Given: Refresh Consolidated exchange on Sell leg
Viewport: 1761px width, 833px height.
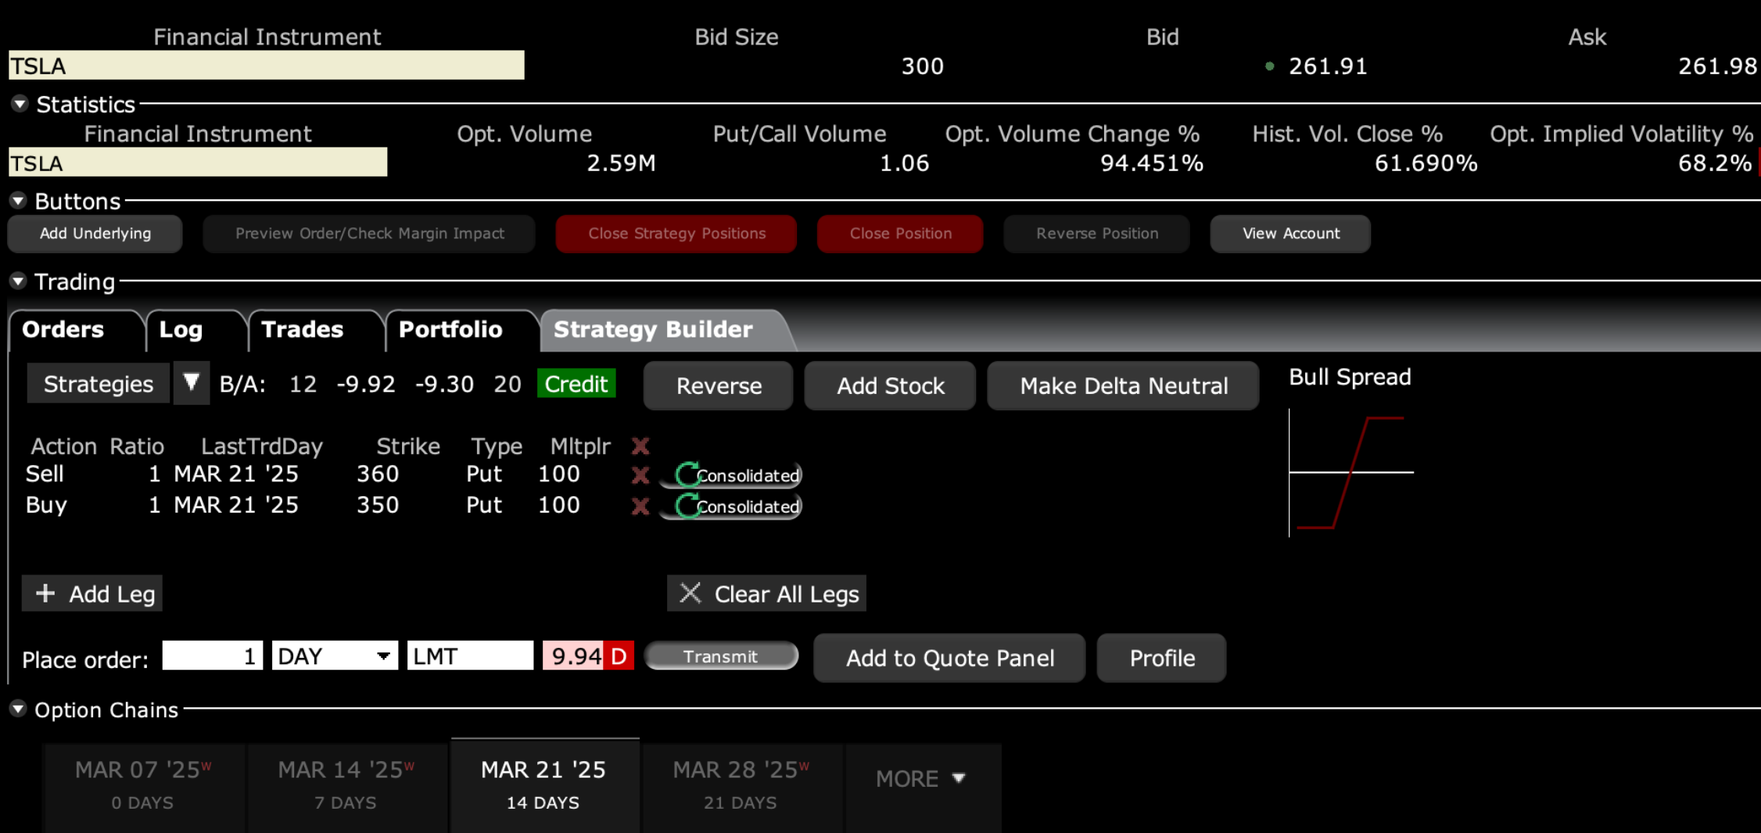Looking at the screenshot, I should point(687,475).
